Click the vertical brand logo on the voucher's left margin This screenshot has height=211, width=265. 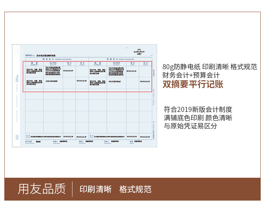point(17,79)
